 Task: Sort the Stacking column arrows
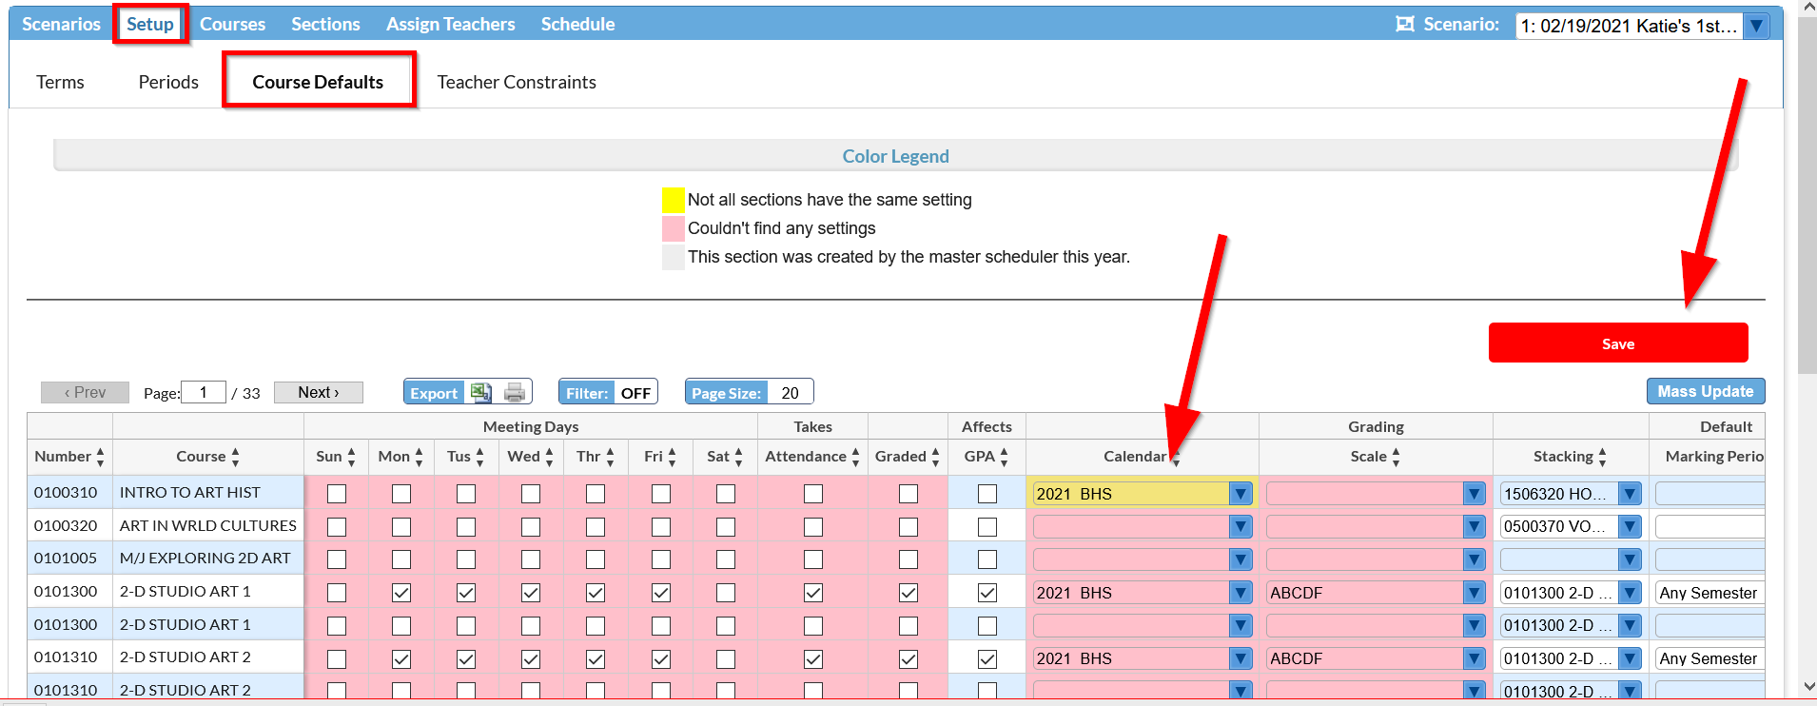tap(1602, 457)
